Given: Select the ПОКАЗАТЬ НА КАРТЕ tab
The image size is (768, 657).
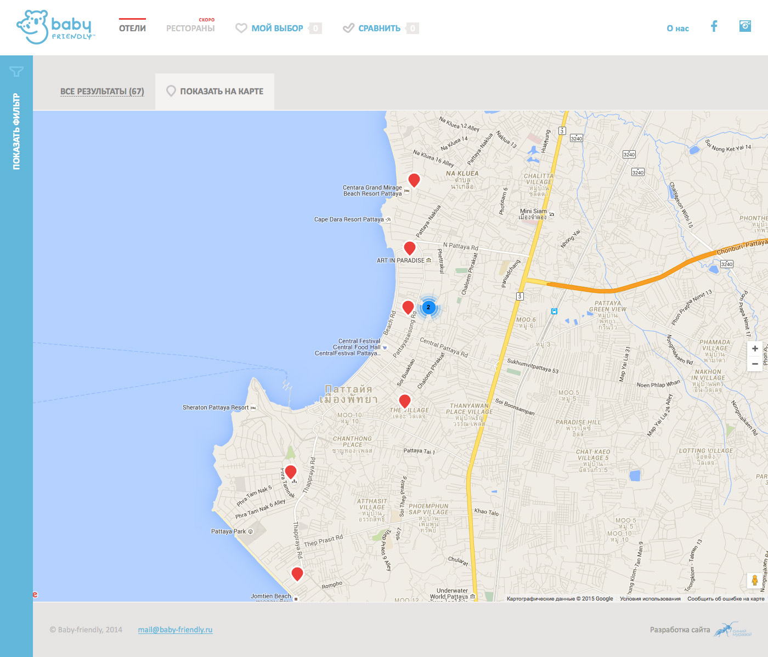Looking at the screenshot, I should click(x=215, y=92).
